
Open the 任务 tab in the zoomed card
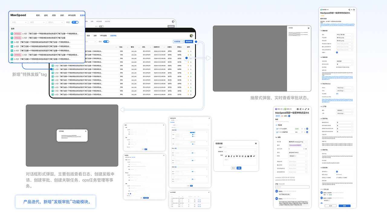coord(54,15)
